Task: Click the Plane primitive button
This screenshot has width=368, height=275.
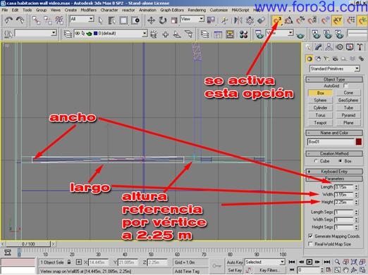Action: (348, 123)
